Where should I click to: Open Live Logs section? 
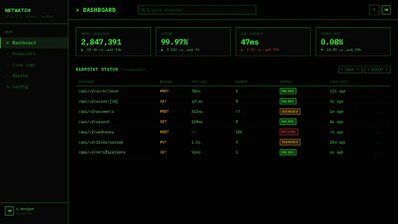(x=34, y=65)
